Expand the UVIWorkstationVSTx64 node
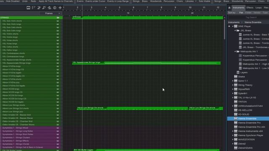 (x=233, y=106)
